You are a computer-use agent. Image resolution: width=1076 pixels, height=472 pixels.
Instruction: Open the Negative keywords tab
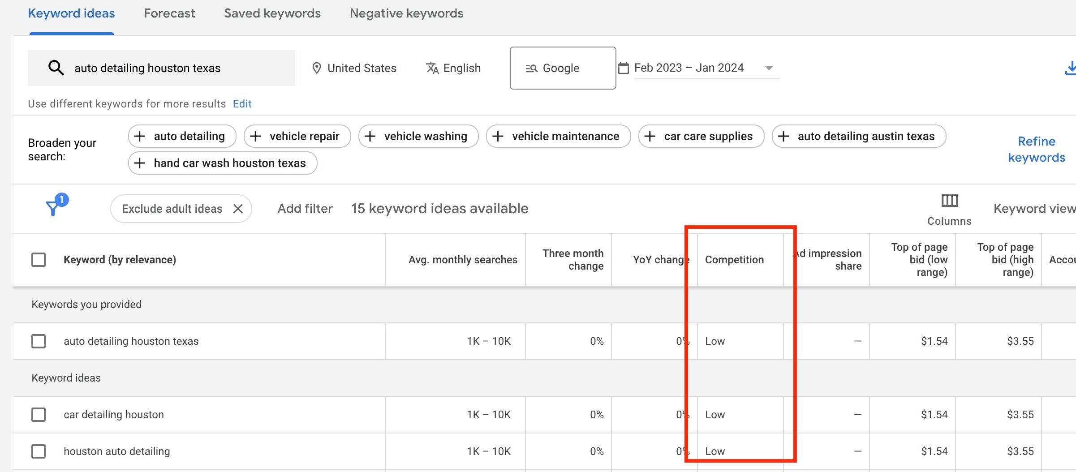pos(406,13)
